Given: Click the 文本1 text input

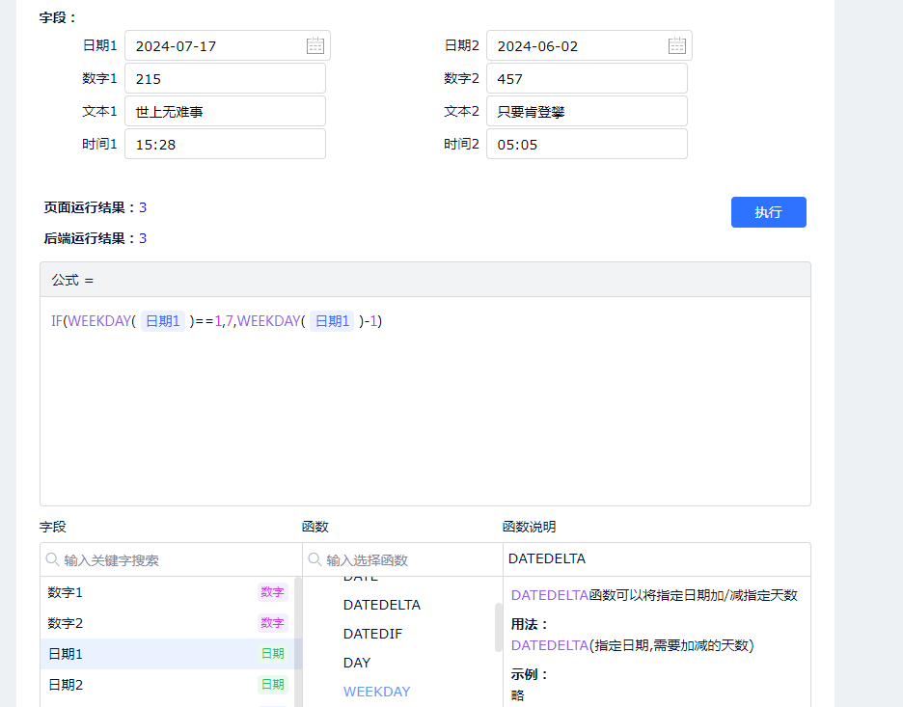Looking at the screenshot, I should pos(225,112).
